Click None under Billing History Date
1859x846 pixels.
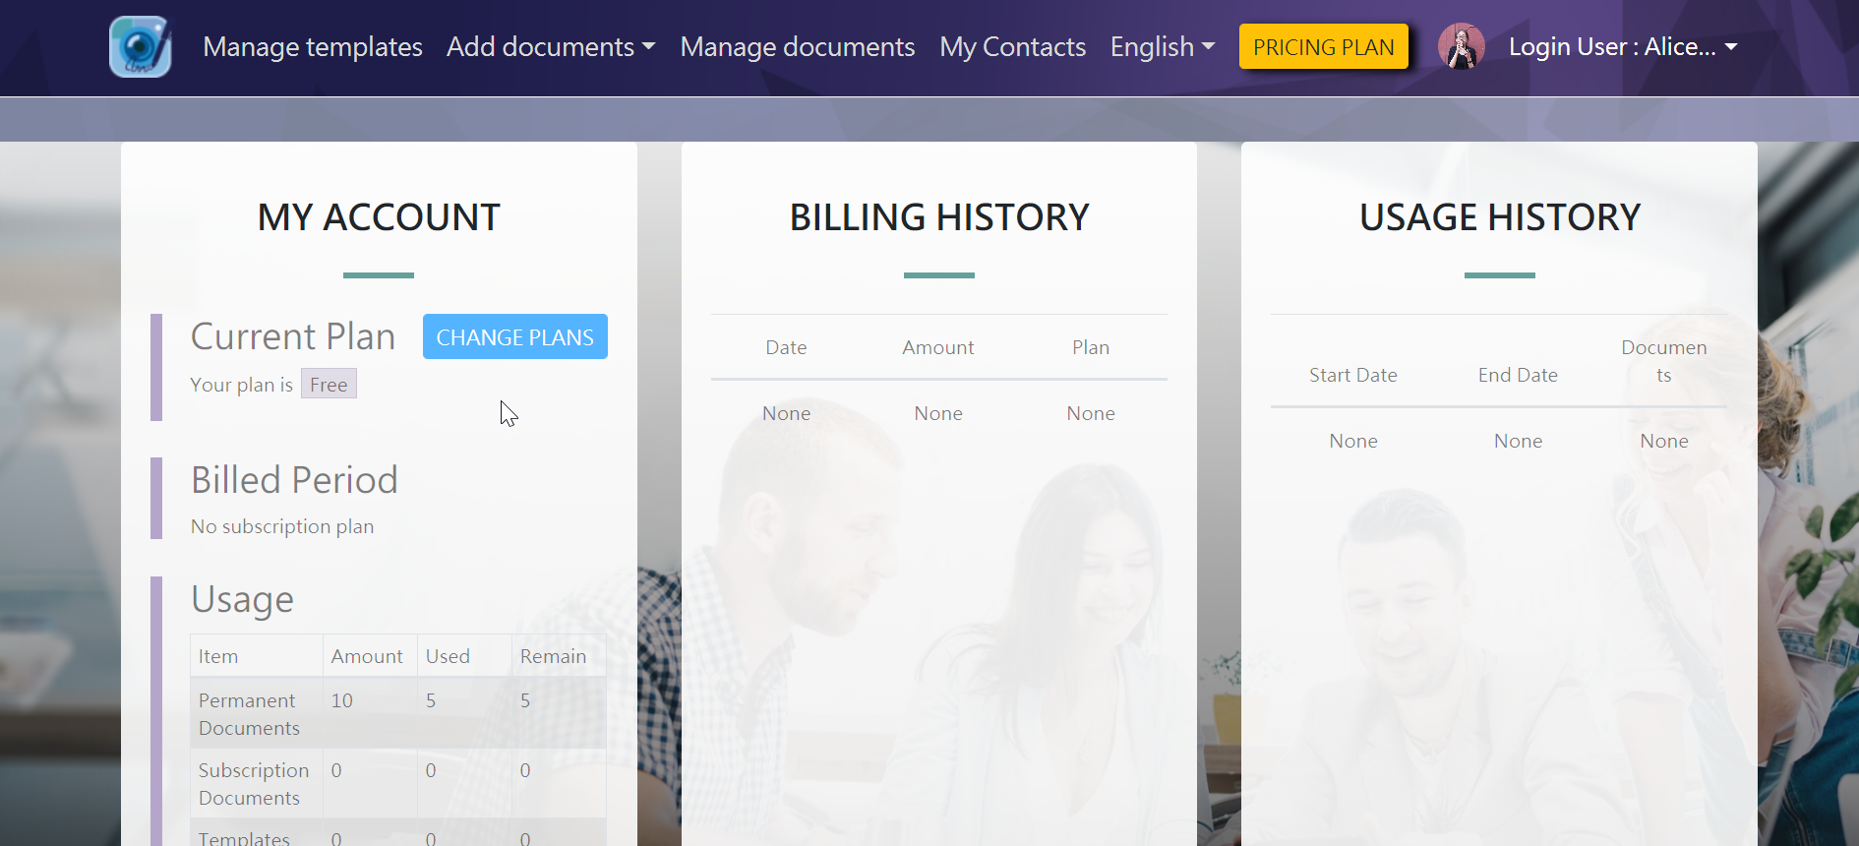[x=786, y=413]
